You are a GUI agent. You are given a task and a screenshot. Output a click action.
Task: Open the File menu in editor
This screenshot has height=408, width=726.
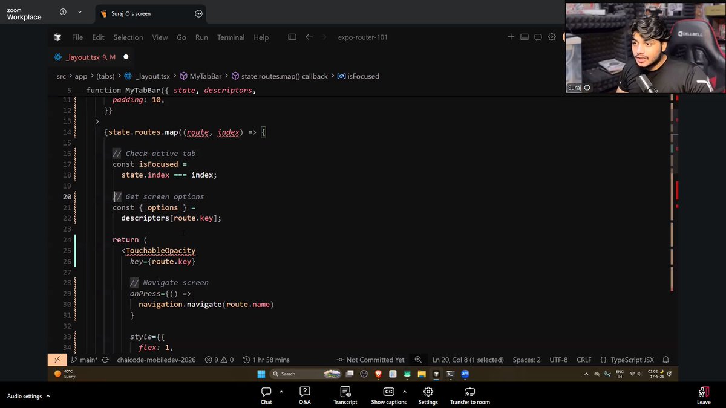(x=77, y=37)
